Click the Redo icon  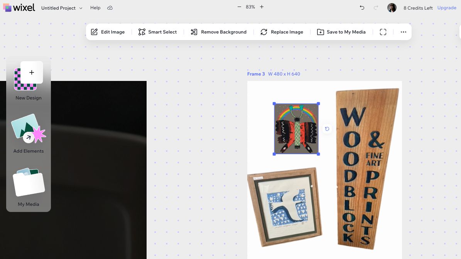tap(374, 8)
